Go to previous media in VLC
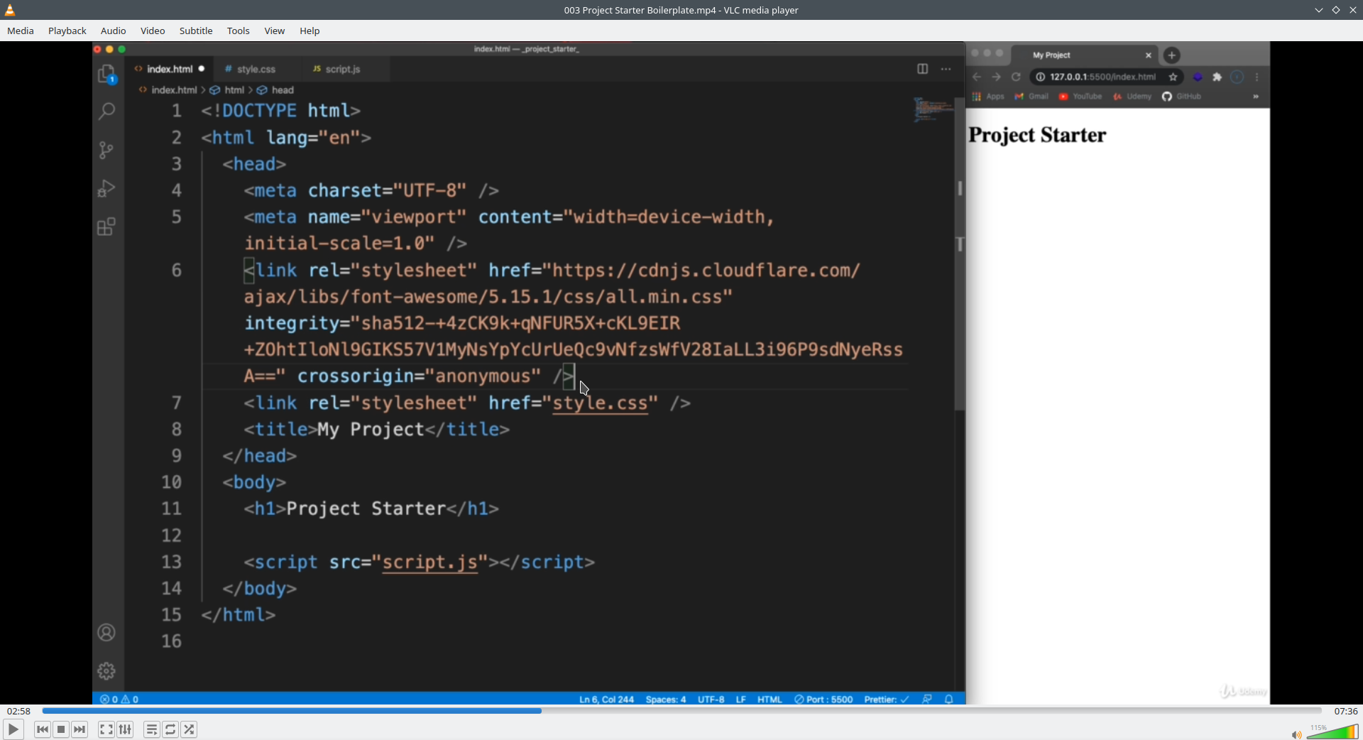This screenshot has width=1363, height=740. coord(43,729)
